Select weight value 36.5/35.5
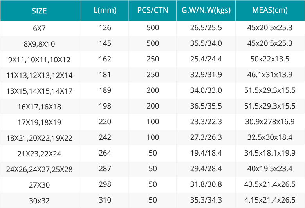Image resolution: width=305 pixels, height=208 pixels. [x=206, y=106]
